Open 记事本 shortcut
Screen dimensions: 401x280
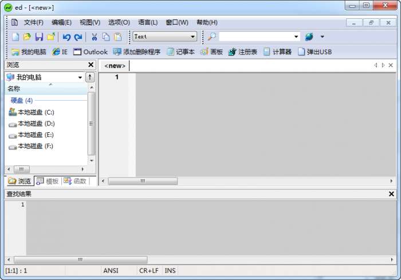(180, 52)
